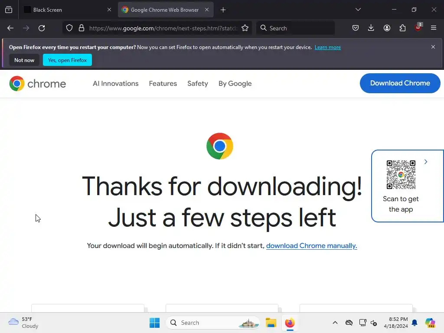Open the Learn more link
444x333 pixels.
[328, 47]
